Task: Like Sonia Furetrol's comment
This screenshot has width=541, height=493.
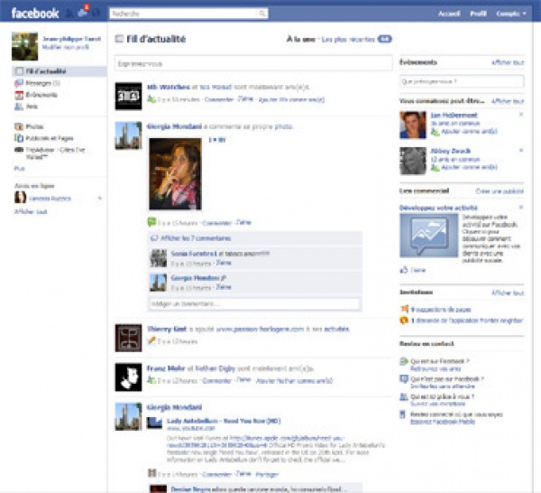Action: [224, 263]
